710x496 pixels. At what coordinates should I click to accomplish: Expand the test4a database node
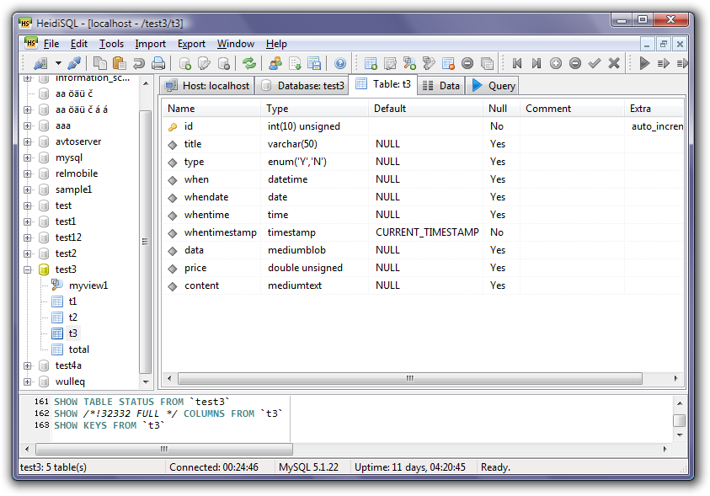[27, 365]
